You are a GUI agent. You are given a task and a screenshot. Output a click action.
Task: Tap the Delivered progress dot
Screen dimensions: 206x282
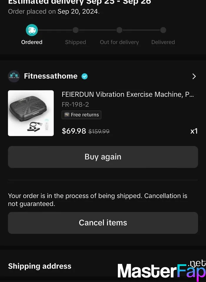point(163,30)
